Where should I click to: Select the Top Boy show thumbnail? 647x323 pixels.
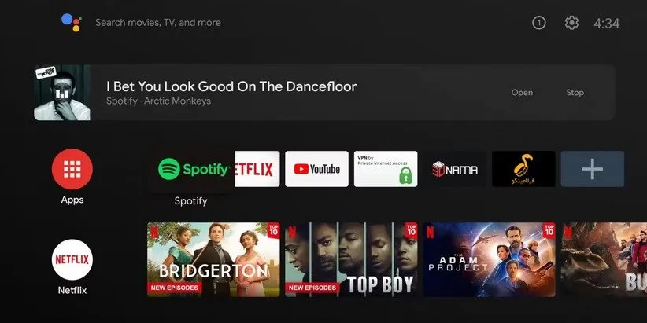(x=352, y=259)
